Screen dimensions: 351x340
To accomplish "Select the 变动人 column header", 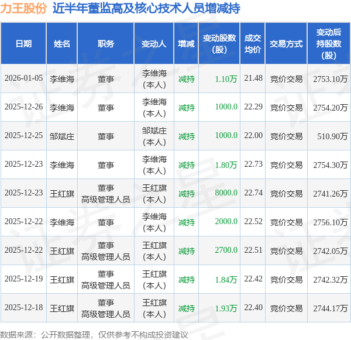I will [154, 44].
